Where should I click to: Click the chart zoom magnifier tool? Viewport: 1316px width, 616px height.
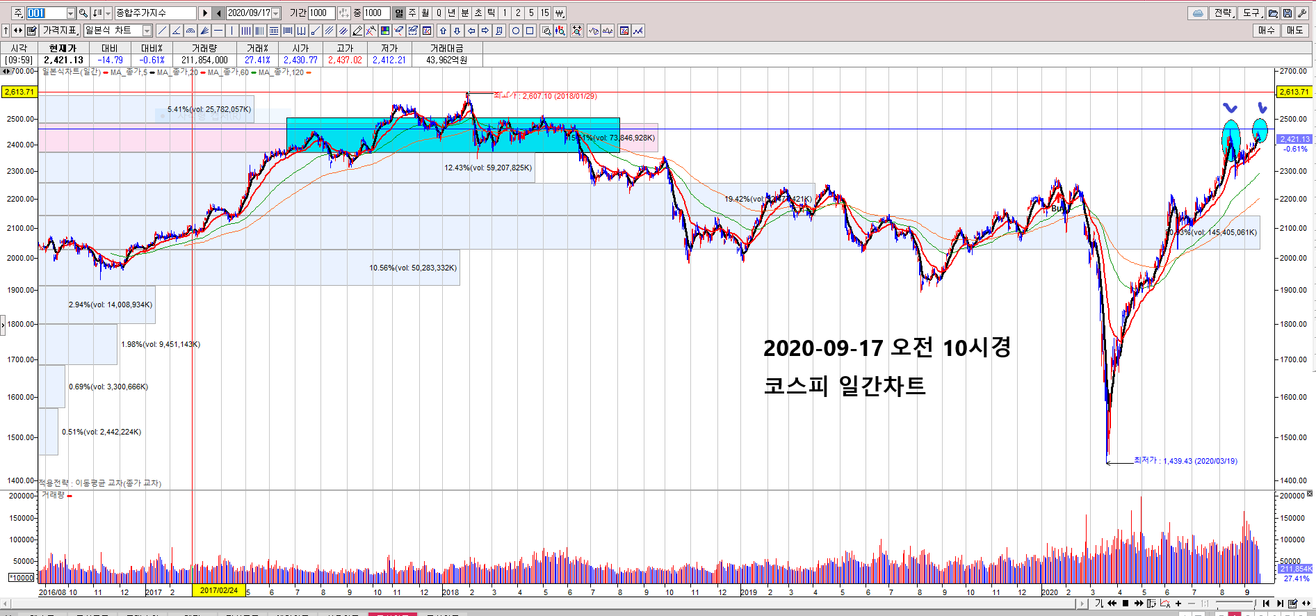click(546, 31)
